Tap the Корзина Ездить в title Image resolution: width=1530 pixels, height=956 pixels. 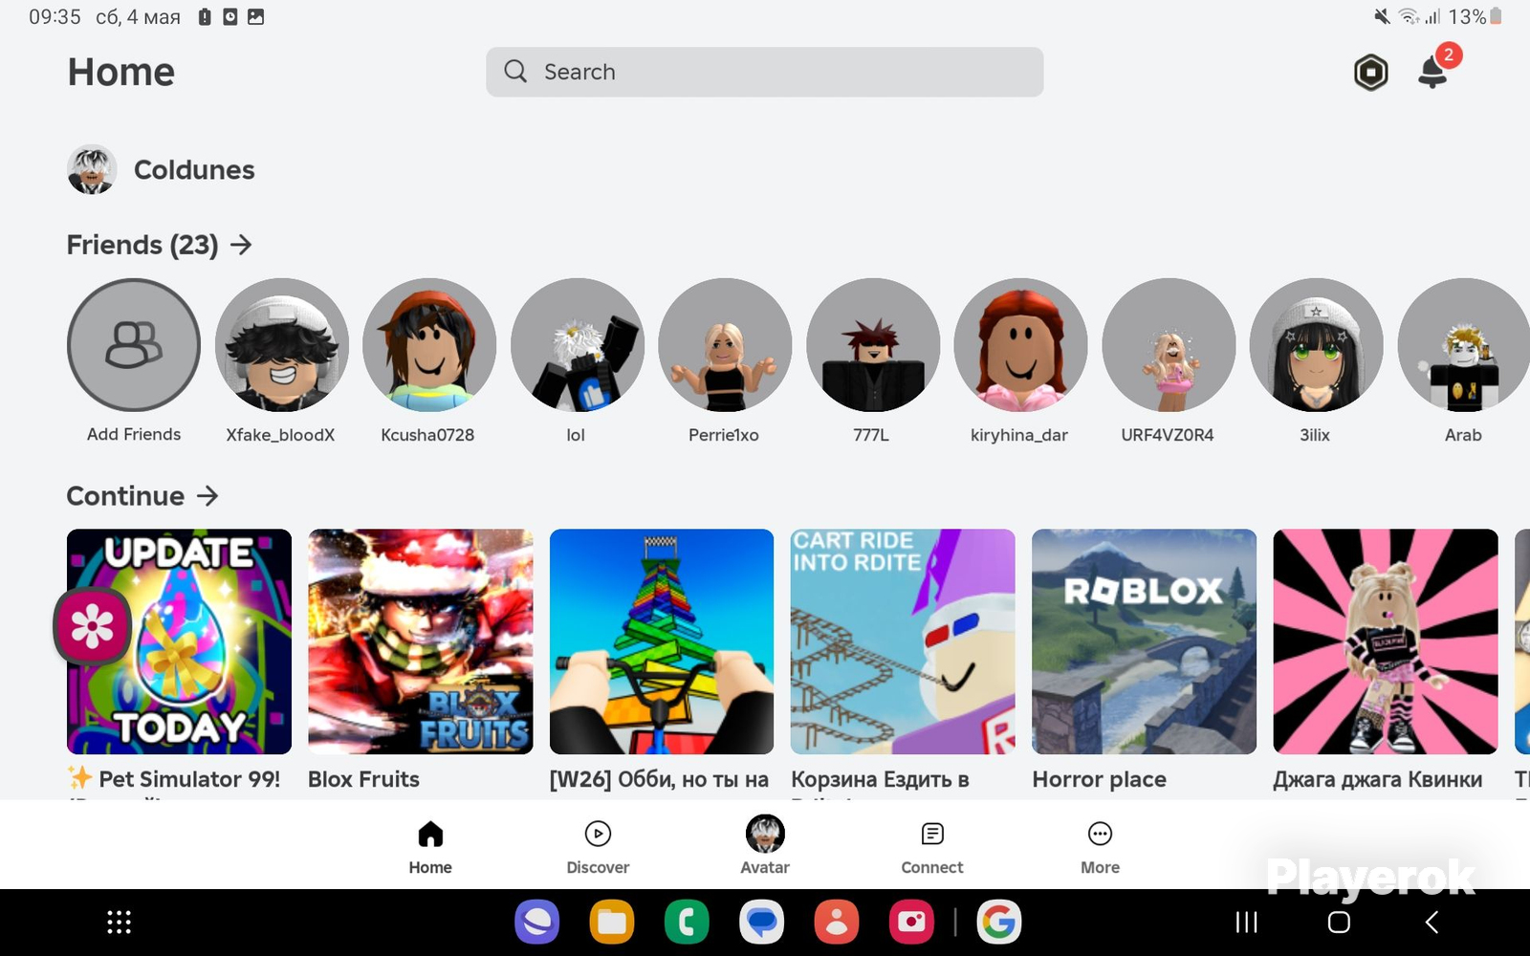[x=881, y=779]
